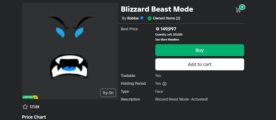276x120 pixels.
Task: Click the Robux currency icon beside the price
Action: pyautogui.click(x=157, y=29)
